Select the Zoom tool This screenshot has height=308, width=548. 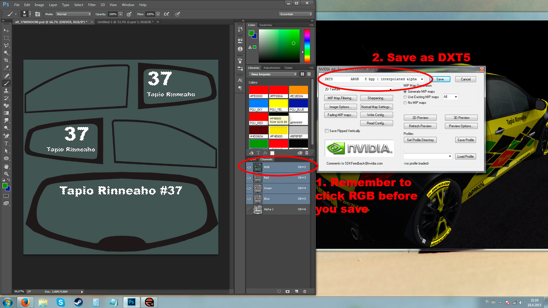click(x=6, y=174)
